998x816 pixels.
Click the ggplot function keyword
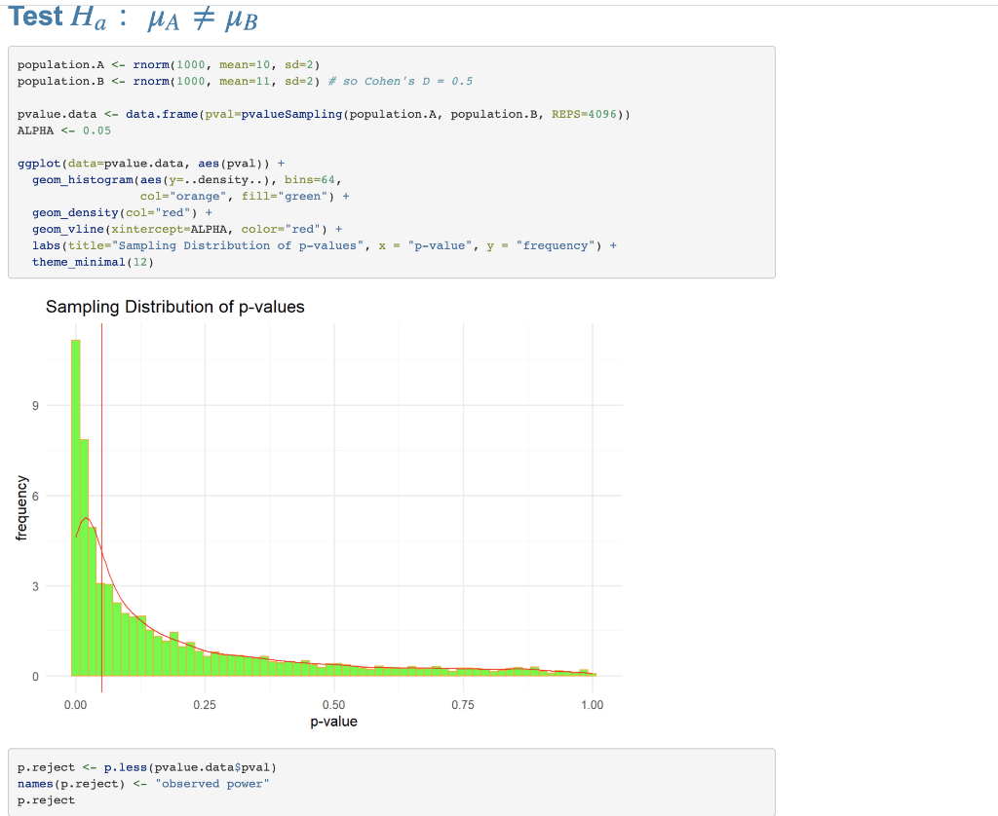[38, 163]
